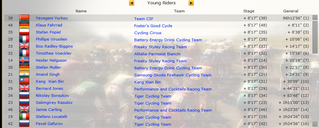This screenshot has width=319, height=128.
Task: Click the next classification right arrow
Action: coord(191,3)
